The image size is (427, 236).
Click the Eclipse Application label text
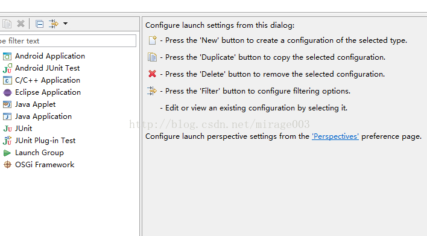(48, 92)
